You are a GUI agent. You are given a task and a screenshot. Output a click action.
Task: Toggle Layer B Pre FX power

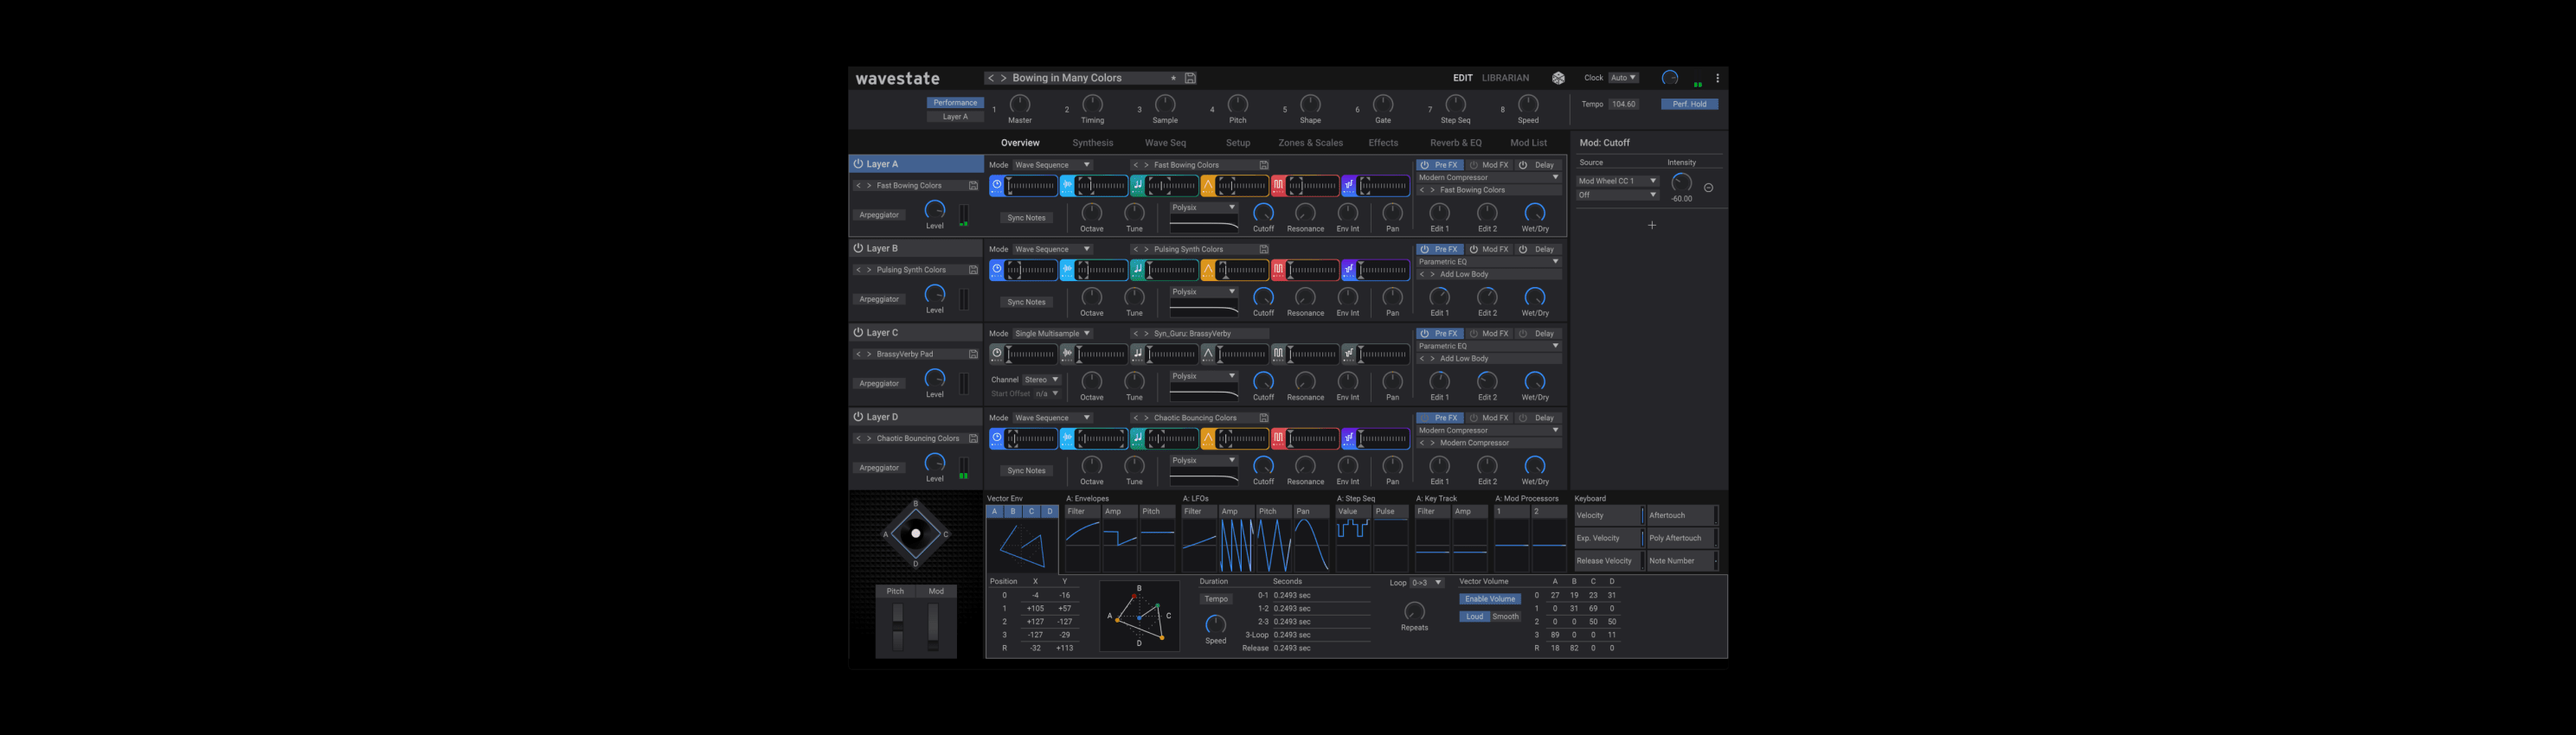pos(1425,250)
